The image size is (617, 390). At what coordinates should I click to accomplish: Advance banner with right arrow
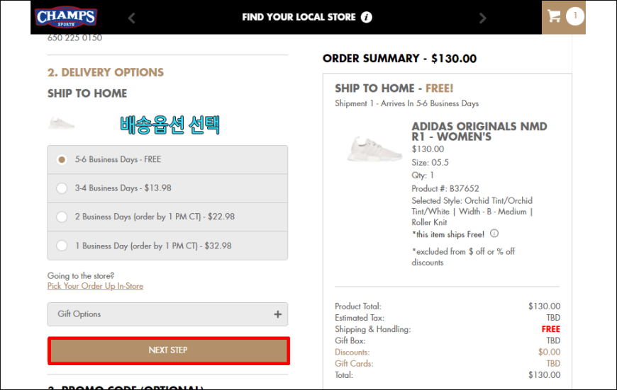[x=483, y=18]
